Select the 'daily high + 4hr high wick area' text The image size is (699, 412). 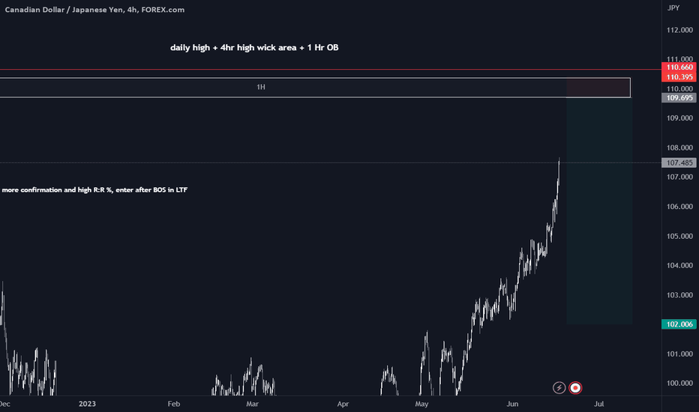233,48
